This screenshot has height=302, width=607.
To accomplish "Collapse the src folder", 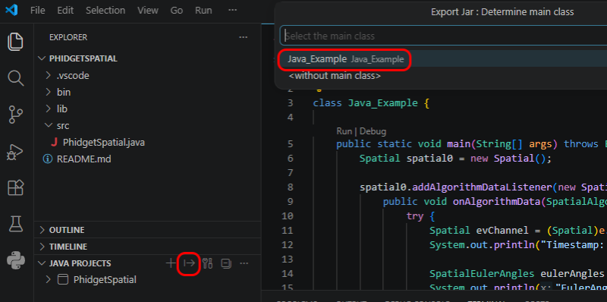I will 48,125.
